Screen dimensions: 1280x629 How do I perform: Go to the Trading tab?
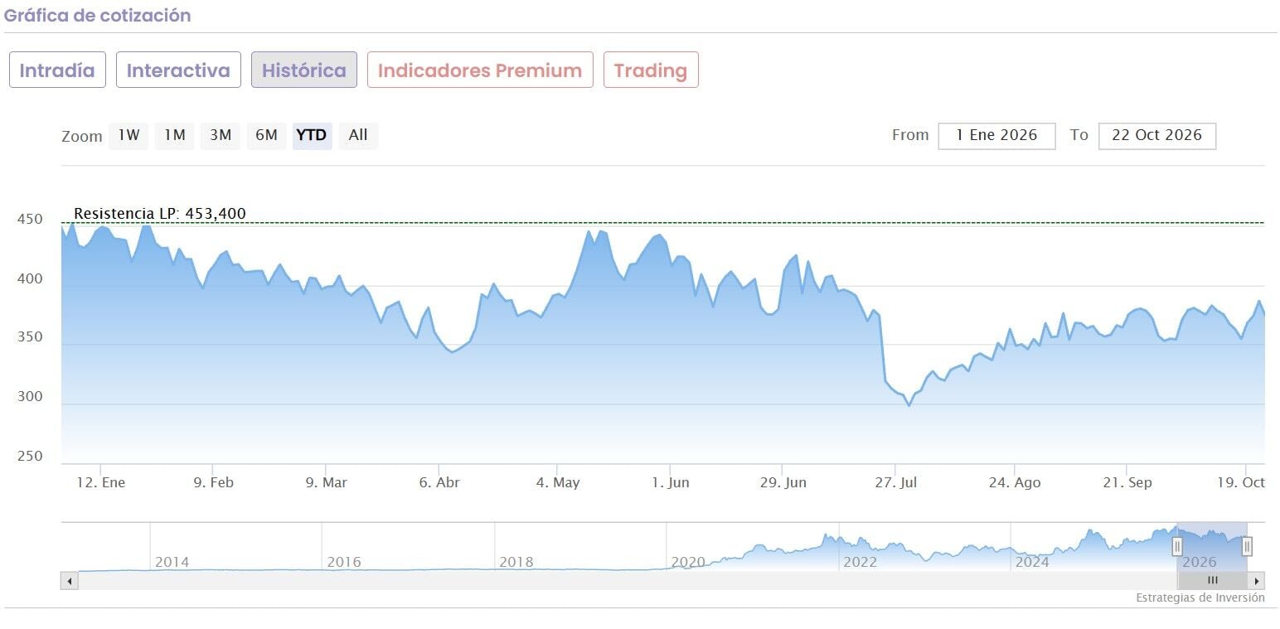pos(651,70)
